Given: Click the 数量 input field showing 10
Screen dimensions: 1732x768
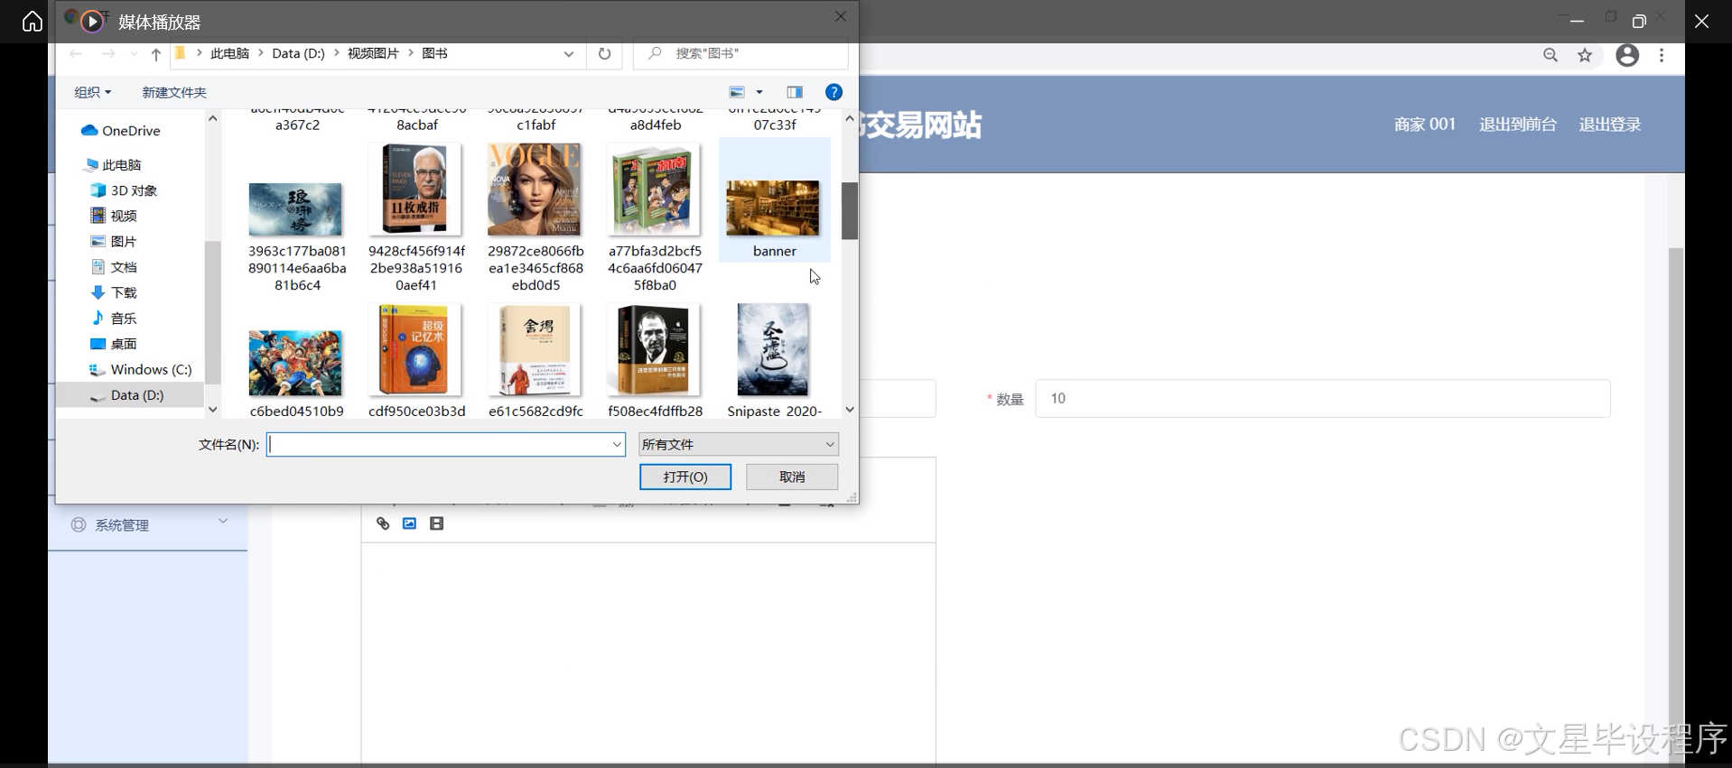Looking at the screenshot, I should point(1322,399).
